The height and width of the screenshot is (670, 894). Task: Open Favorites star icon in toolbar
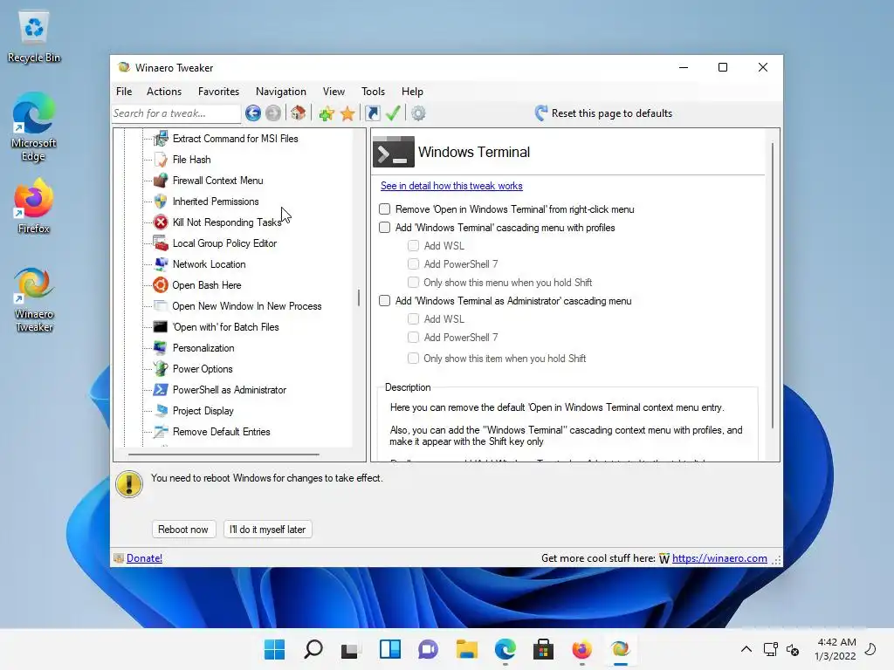coord(347,113)
